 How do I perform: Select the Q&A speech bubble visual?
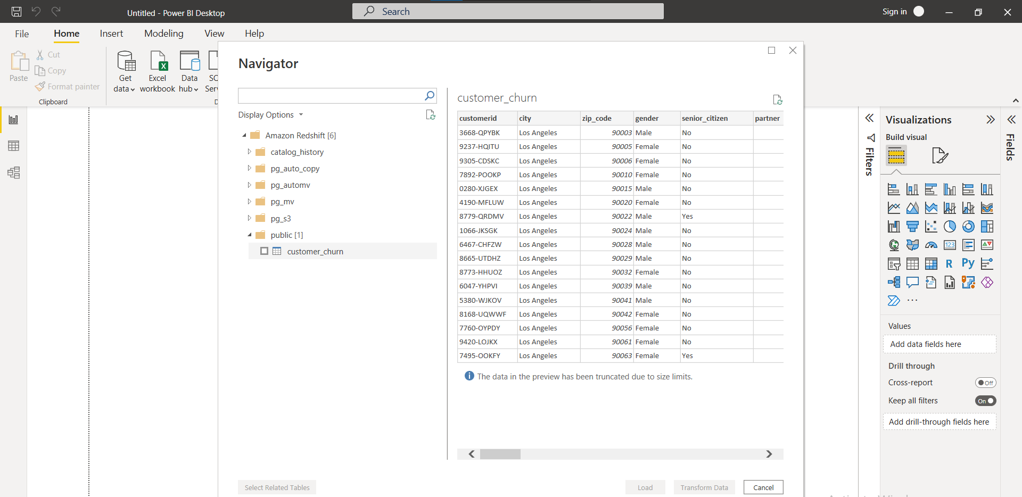(x=912, y=282)
